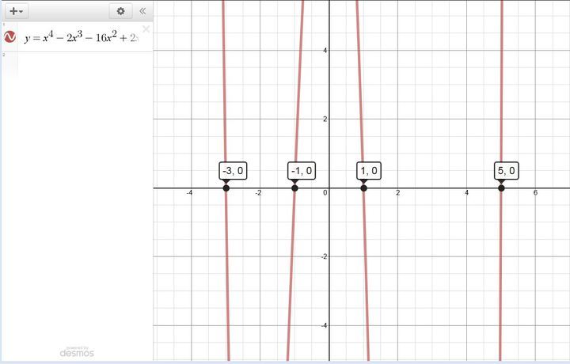Click the y-axis tick label 4
The image size is (570, 364).
325,51
